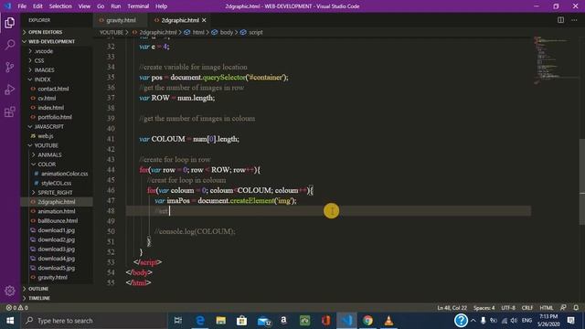The height and width of the screenshot is (329, 585).
Task: Open web.js in the explorer
Action: click(x=57, y=136)
